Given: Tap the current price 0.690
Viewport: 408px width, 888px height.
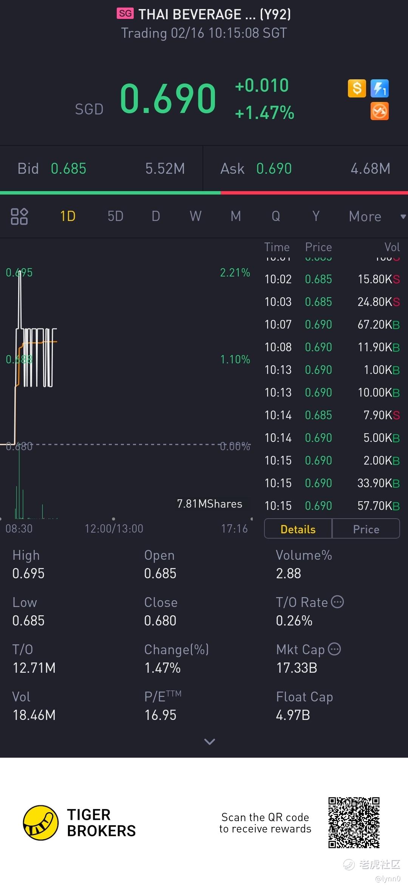Looking at the screenshot, I should point(168,99).
